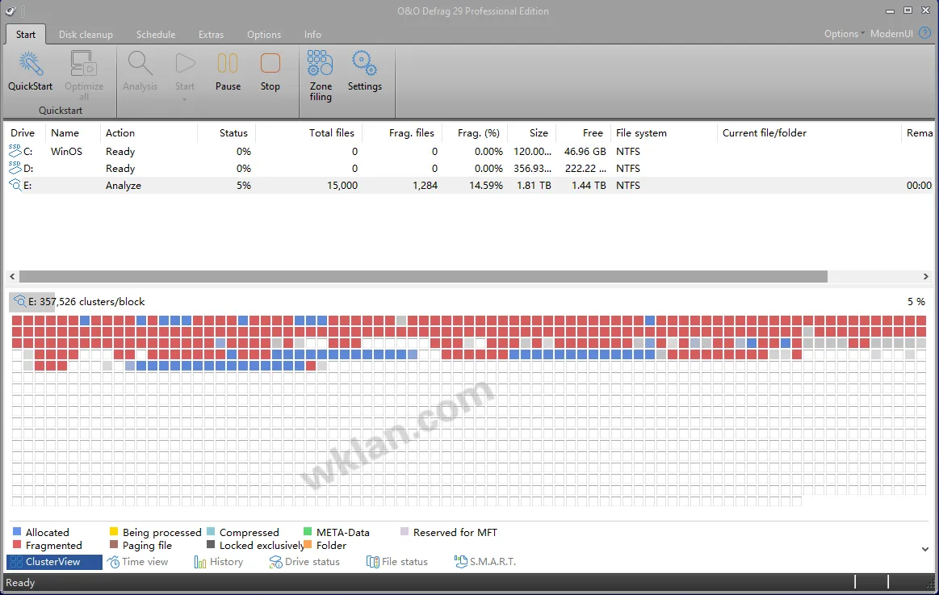The height and width of the screenshot is (595, 939).
Task: Click the Paging file brown swatch
Action: coord(114,545)
